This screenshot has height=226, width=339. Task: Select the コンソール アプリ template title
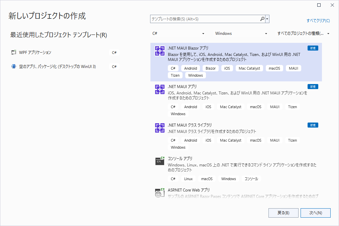[x=180, y=158]
